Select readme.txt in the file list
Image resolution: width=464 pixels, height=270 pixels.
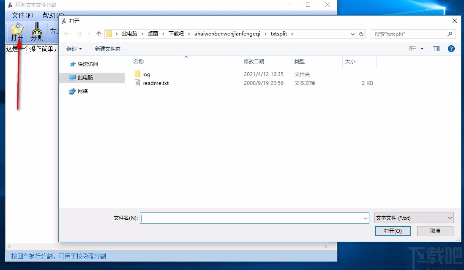(155, 83)
